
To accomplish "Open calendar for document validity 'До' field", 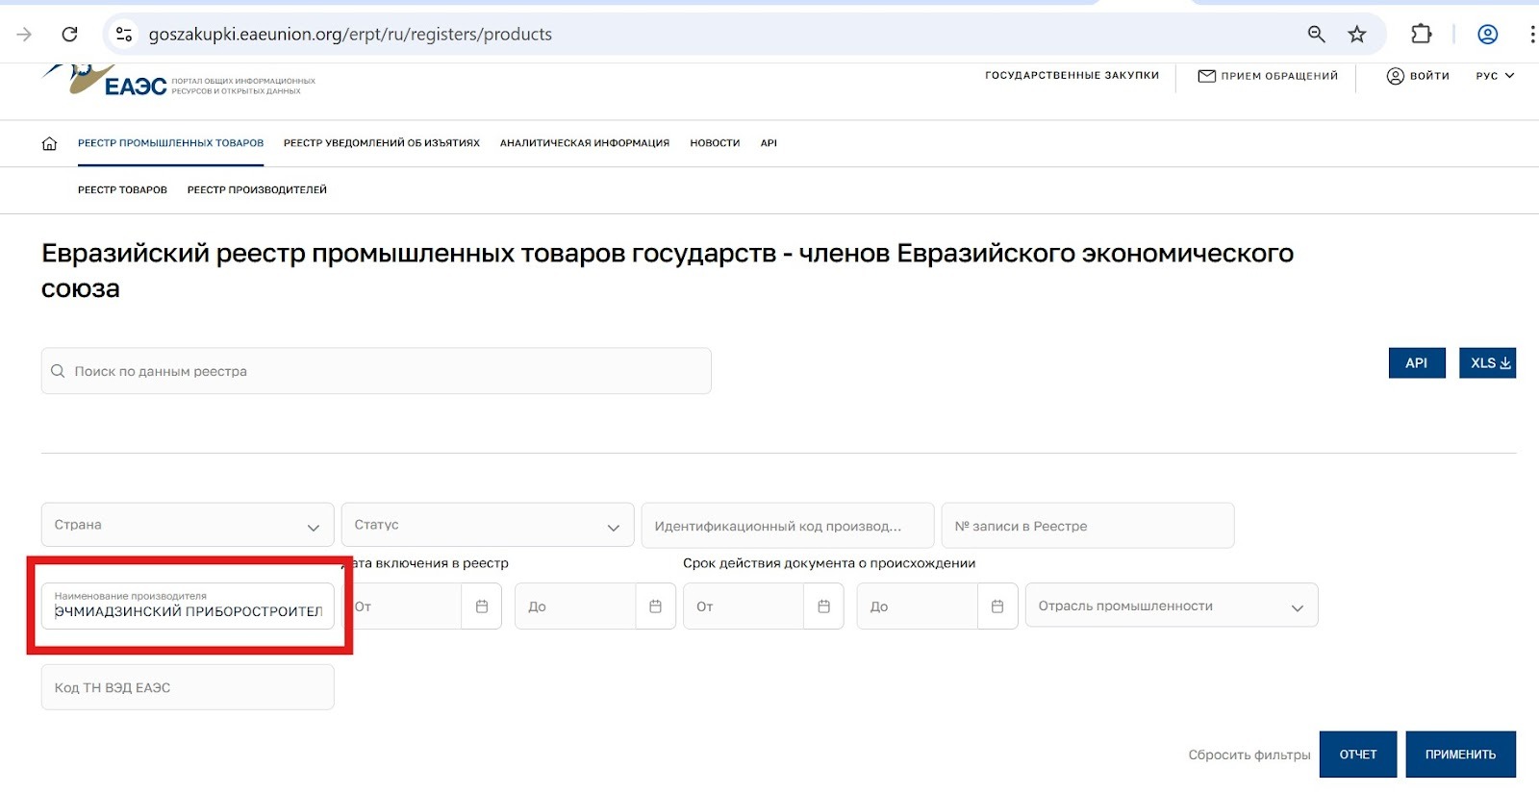I will [997, 606].
